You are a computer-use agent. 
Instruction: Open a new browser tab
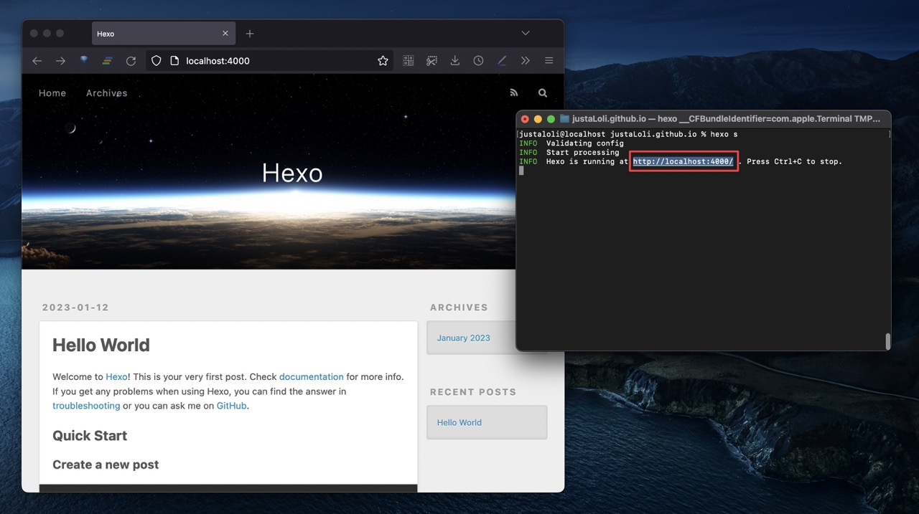tap(250, 34)
